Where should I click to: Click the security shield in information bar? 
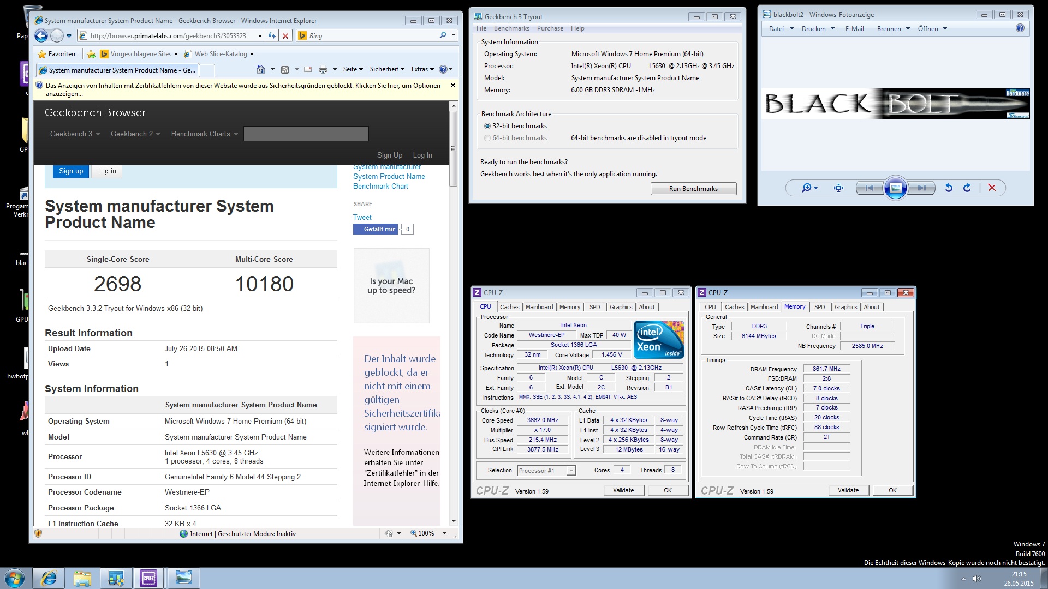(39, 86)
